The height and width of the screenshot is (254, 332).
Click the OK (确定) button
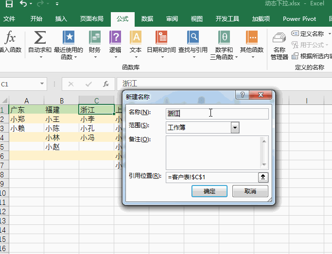pos(210,191)
